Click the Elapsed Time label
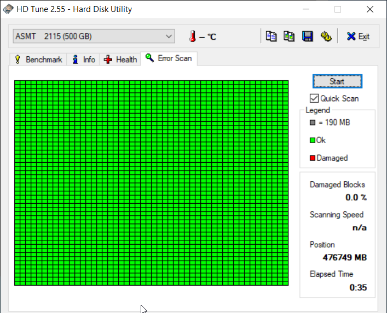The width and height of the screenshot is (387, 313). [x=331, y=274]
